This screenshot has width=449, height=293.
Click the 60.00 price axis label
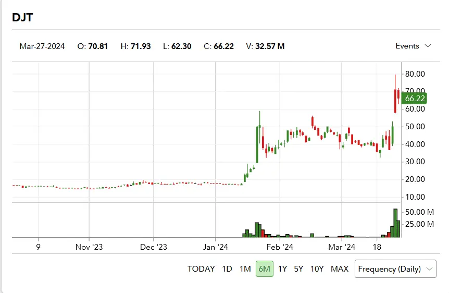tap(415, 109)
